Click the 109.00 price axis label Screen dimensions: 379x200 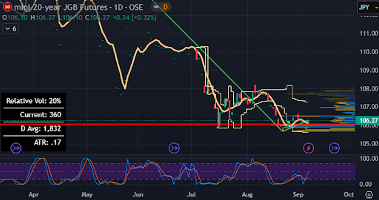pos(369,70)
